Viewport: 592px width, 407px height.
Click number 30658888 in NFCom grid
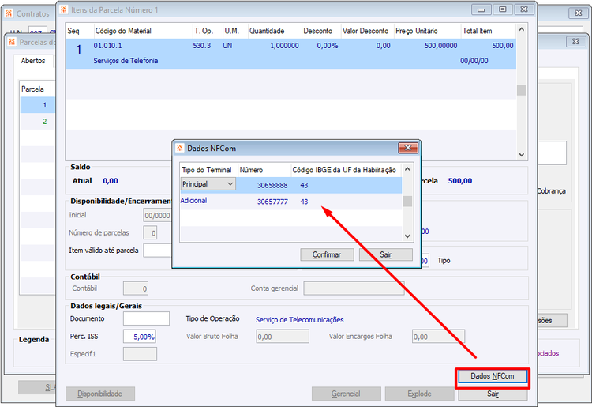coord(272,185)
